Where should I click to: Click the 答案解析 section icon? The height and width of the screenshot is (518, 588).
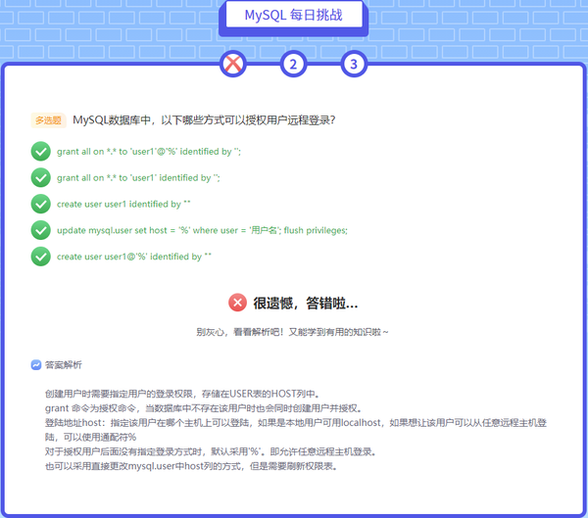pyautogui.click(x=36, y=364)
